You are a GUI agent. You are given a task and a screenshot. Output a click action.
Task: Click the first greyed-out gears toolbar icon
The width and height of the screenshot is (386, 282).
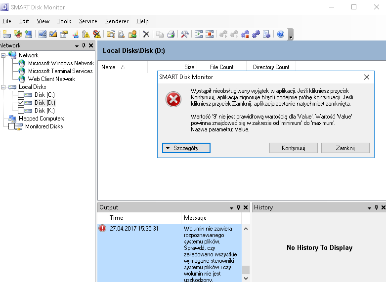tap(223, 34)
